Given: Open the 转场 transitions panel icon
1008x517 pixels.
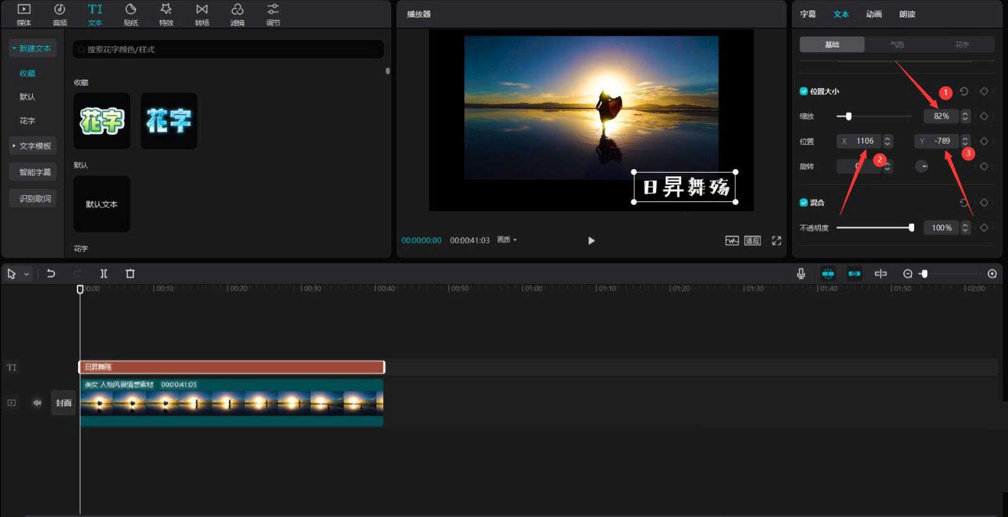Looking at the screenshot, I should 202,15.
